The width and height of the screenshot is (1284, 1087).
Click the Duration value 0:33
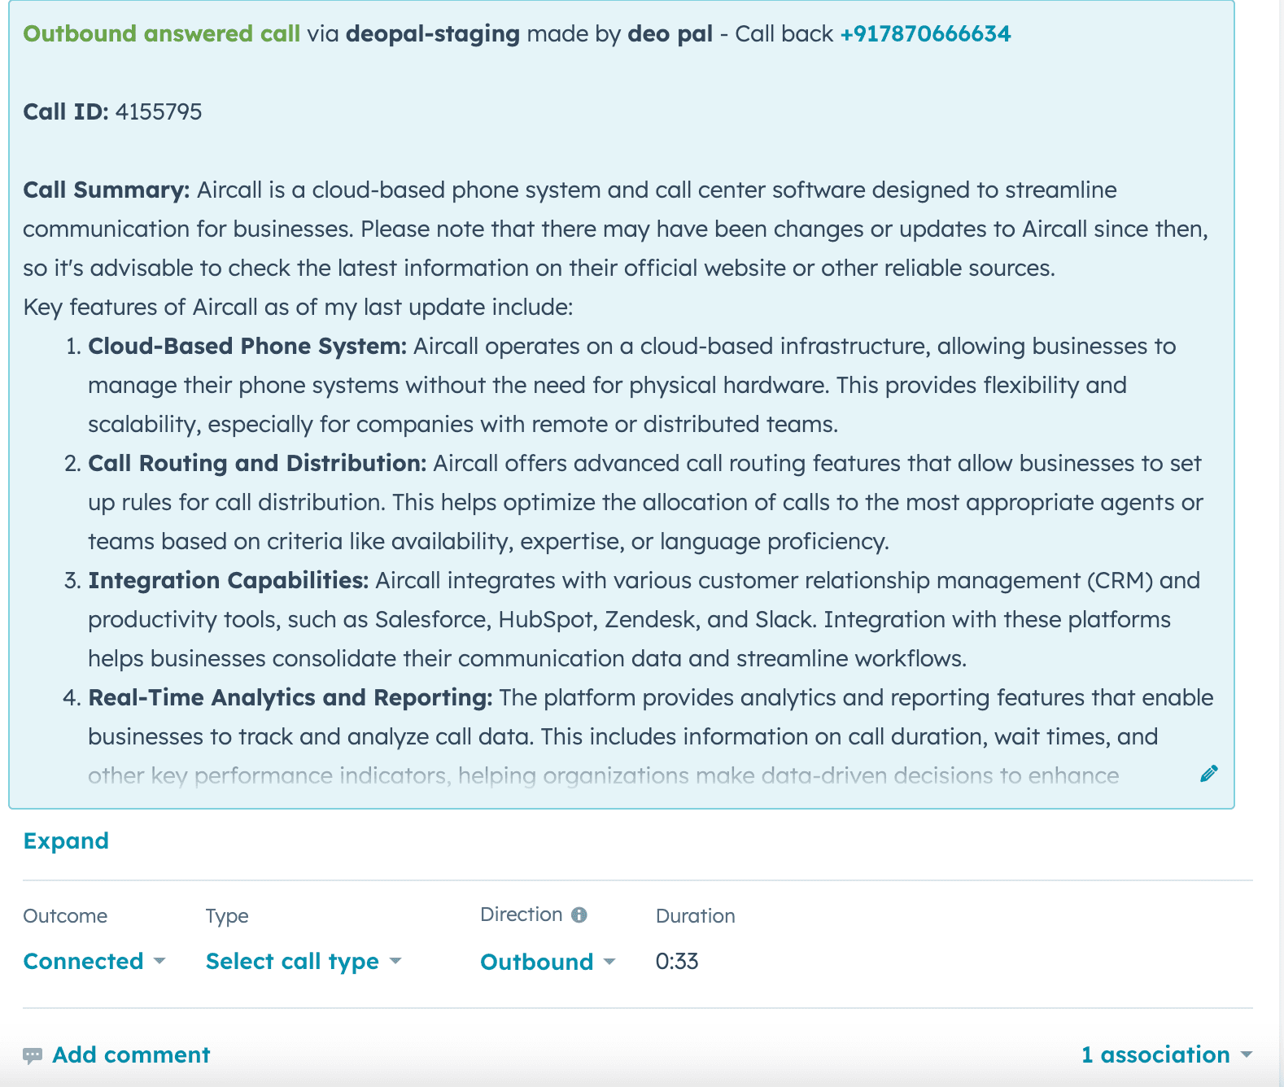[677, 961]
